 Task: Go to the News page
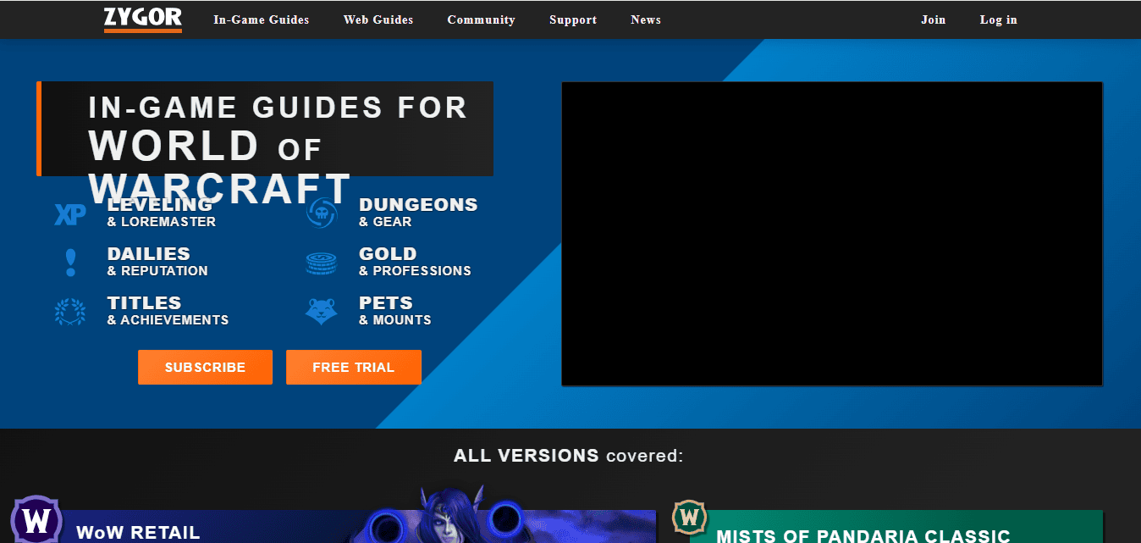[x=646, y=19]
